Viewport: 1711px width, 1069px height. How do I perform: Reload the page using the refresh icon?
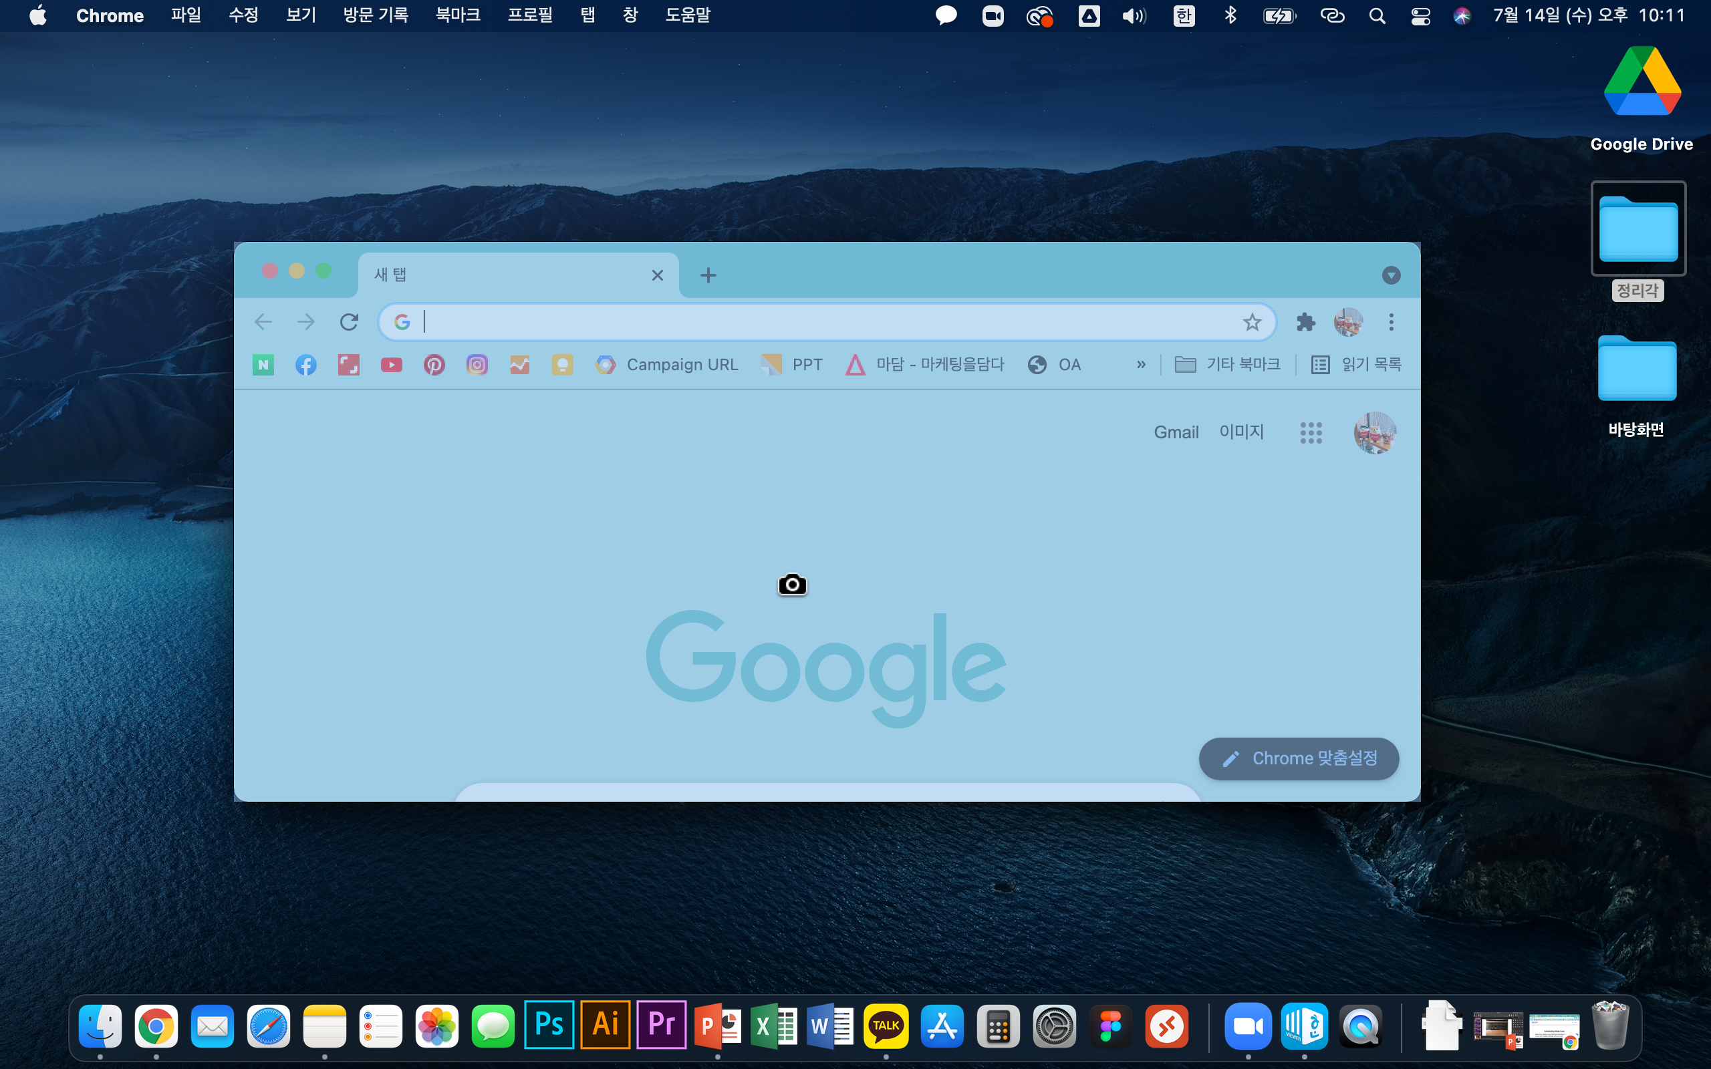(350, 323)
